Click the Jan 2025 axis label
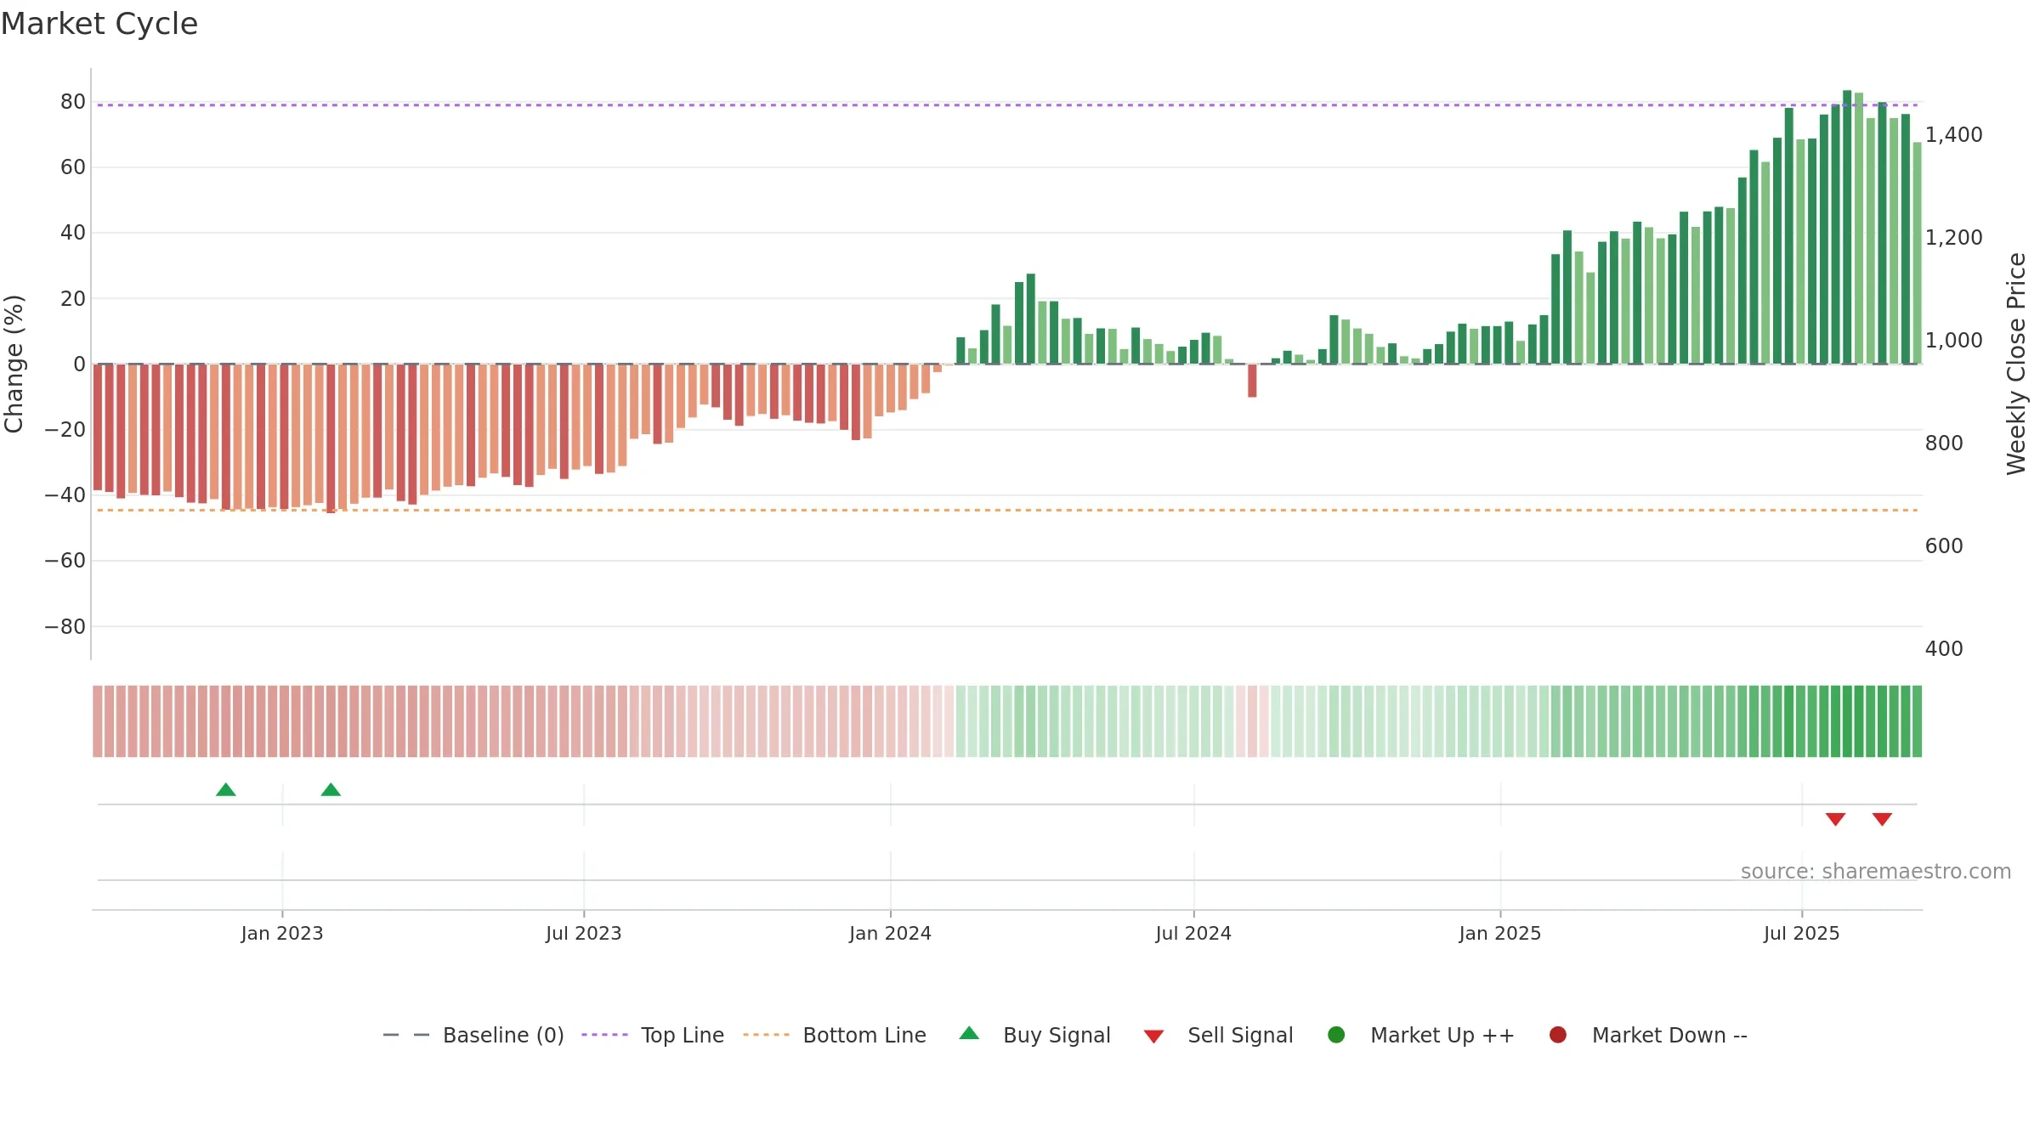The height and width of the screenshot is (1147, 2040). (x=1500, y=934)
